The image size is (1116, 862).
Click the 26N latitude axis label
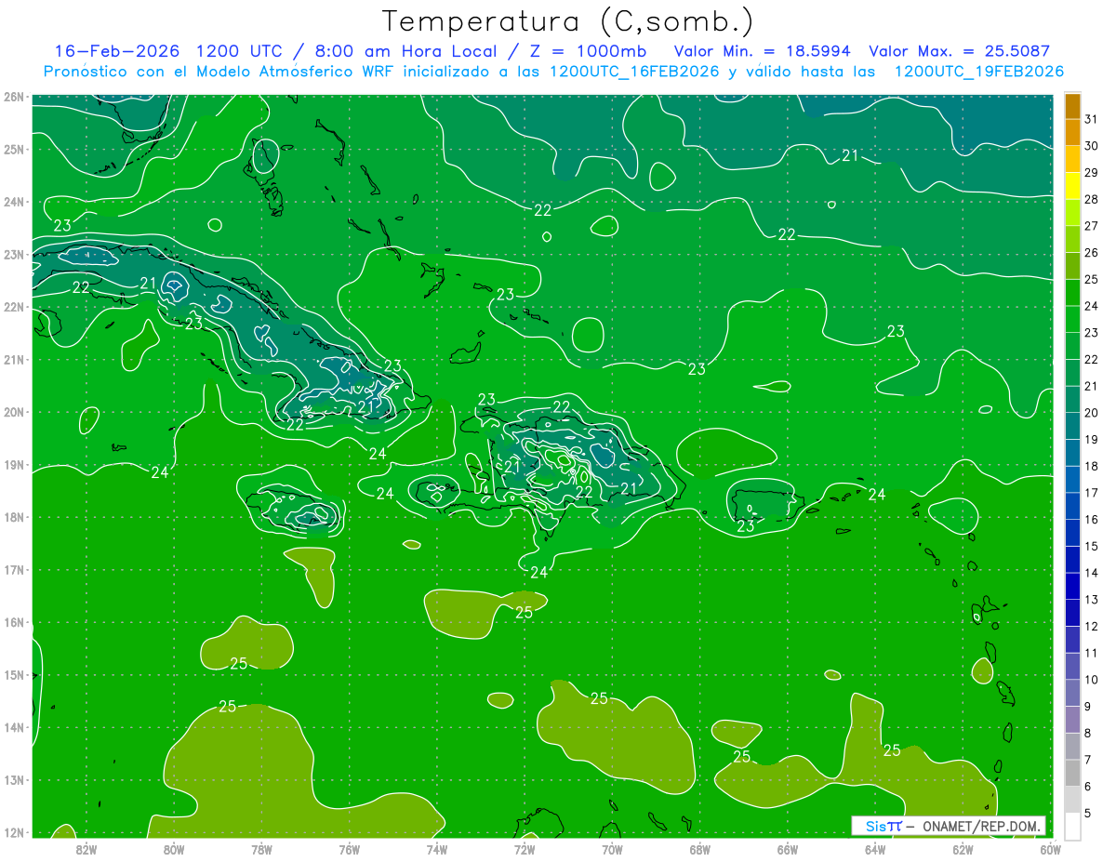tap(14, 97)
